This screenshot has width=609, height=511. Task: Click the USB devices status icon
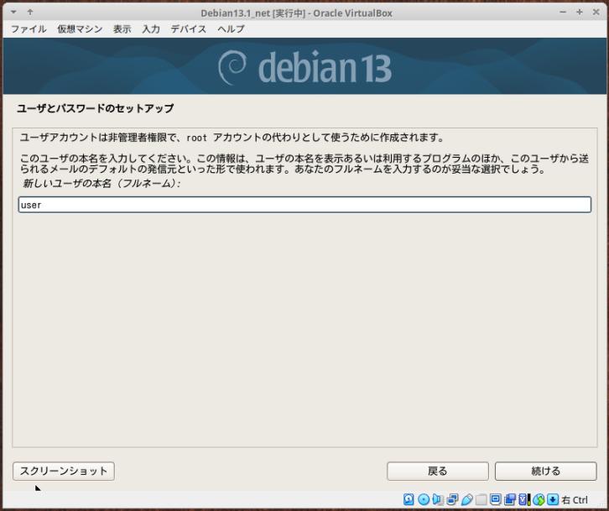467,499
